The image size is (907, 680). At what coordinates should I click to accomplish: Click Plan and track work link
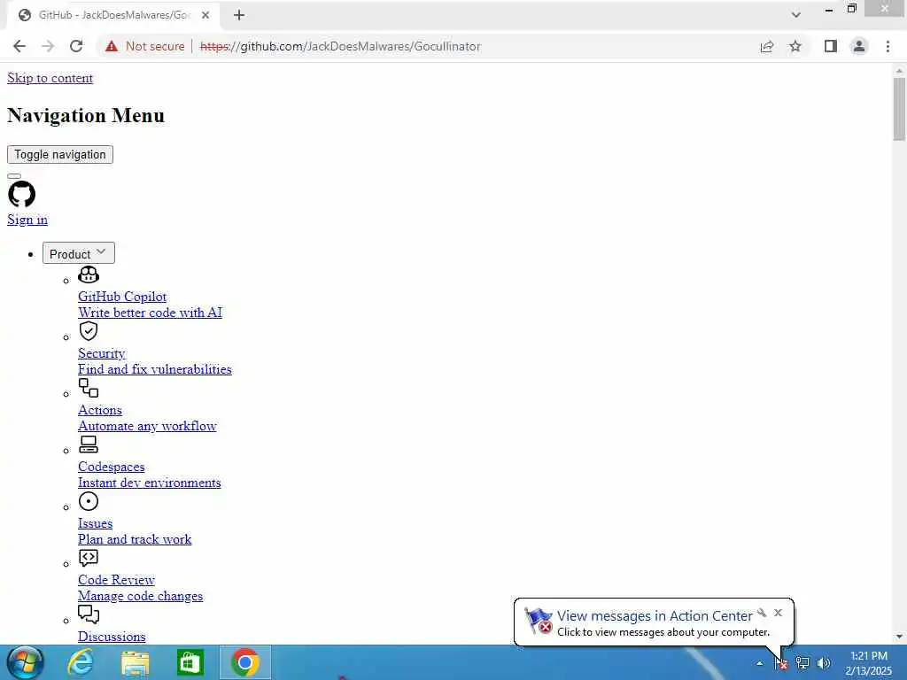tap(135, 539)
